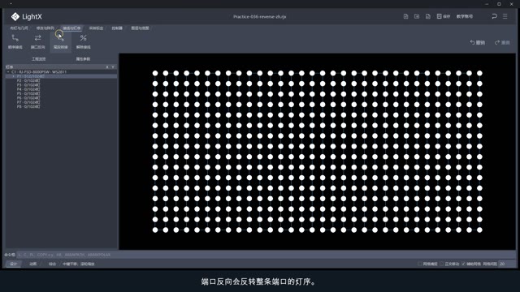Switch to the third bottom mode tab
This screenshot has height=292, width=520.
[52, 264]
